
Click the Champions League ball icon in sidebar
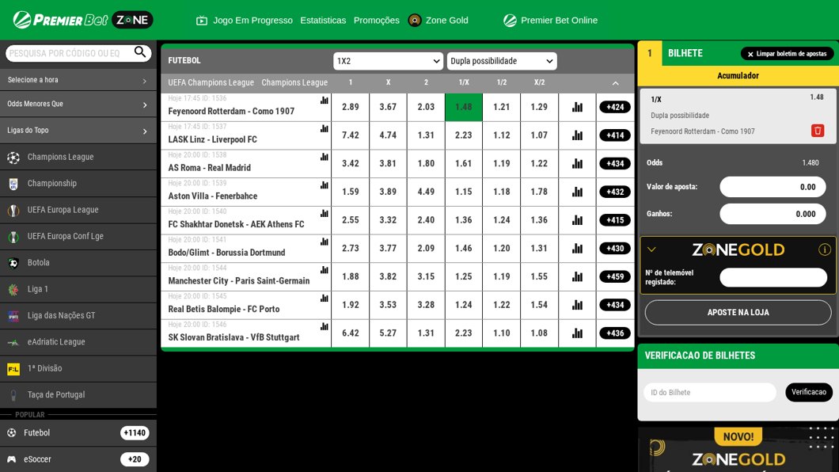coord(13,158)
